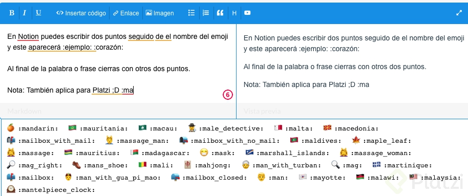Select the :man_with_turban: emoji
468x196 pixels.
(281, 165)
